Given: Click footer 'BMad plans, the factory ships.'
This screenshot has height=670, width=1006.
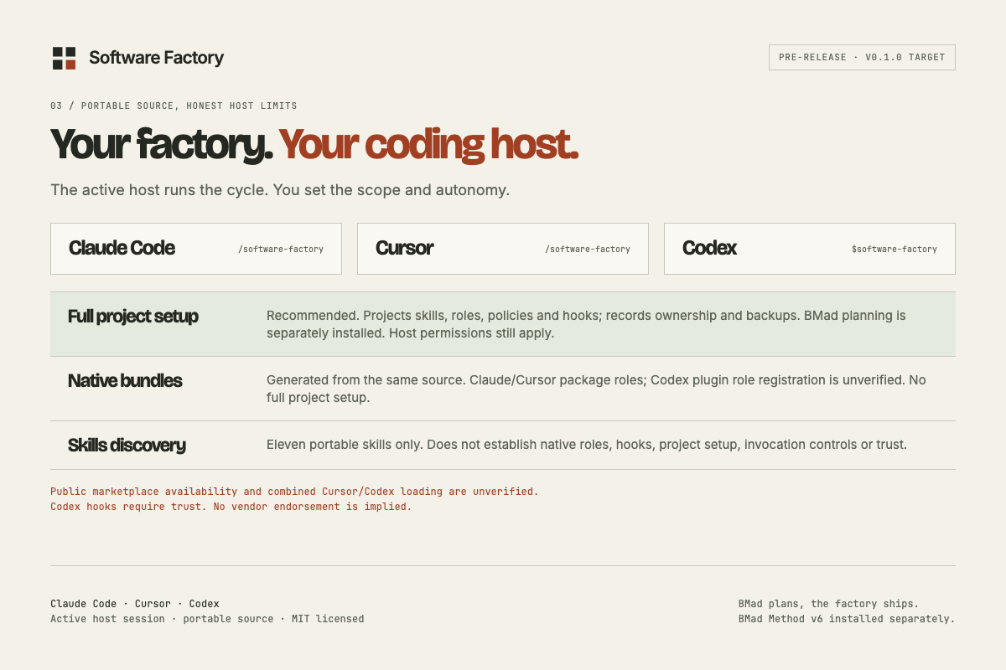Looking at the screenshot, I should coord(828,604).
